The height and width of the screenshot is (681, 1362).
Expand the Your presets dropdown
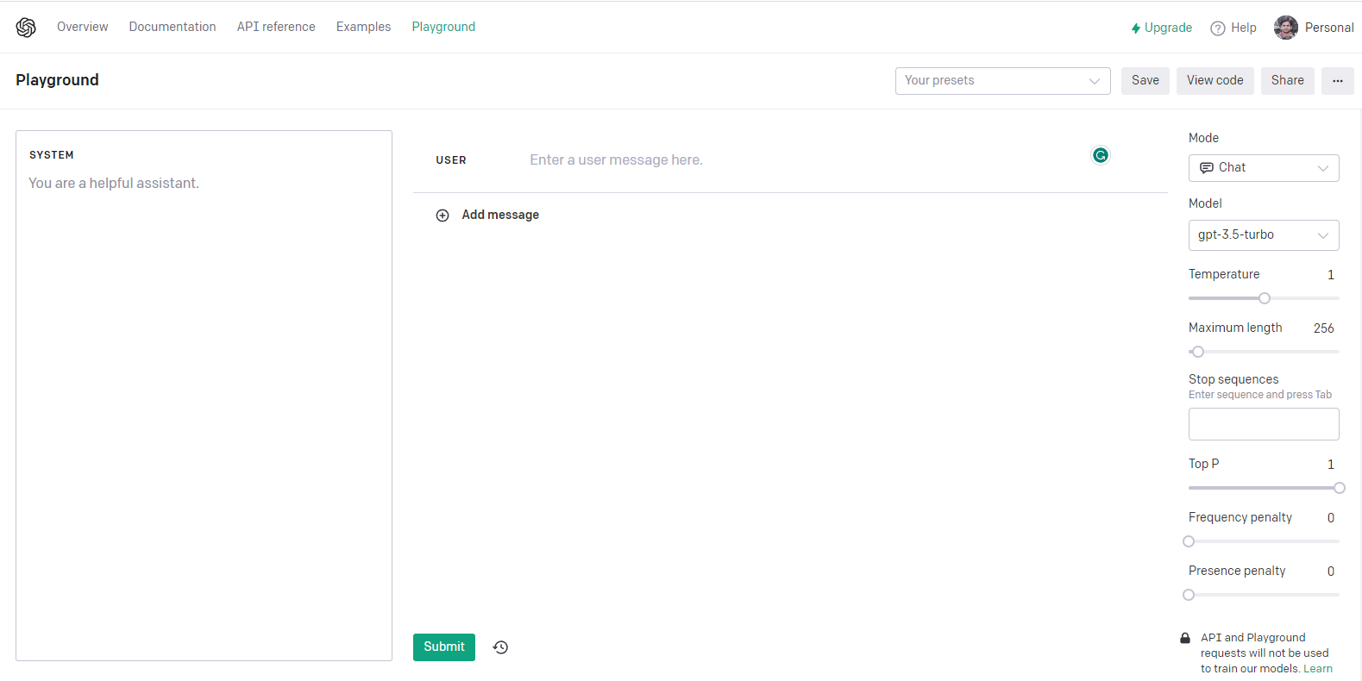(1002, 81)
